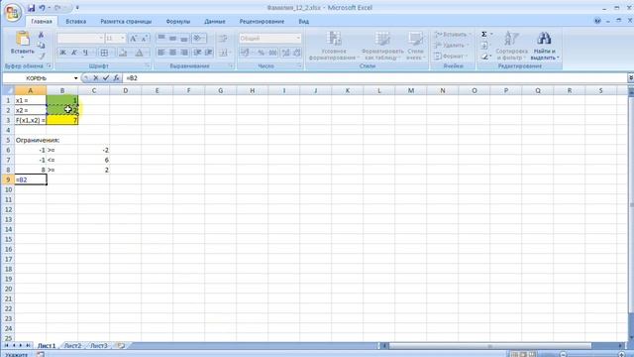Open the Рецензирование ribbon tab
The width and height of the screenshot is (634, 357).
point(262,22)
